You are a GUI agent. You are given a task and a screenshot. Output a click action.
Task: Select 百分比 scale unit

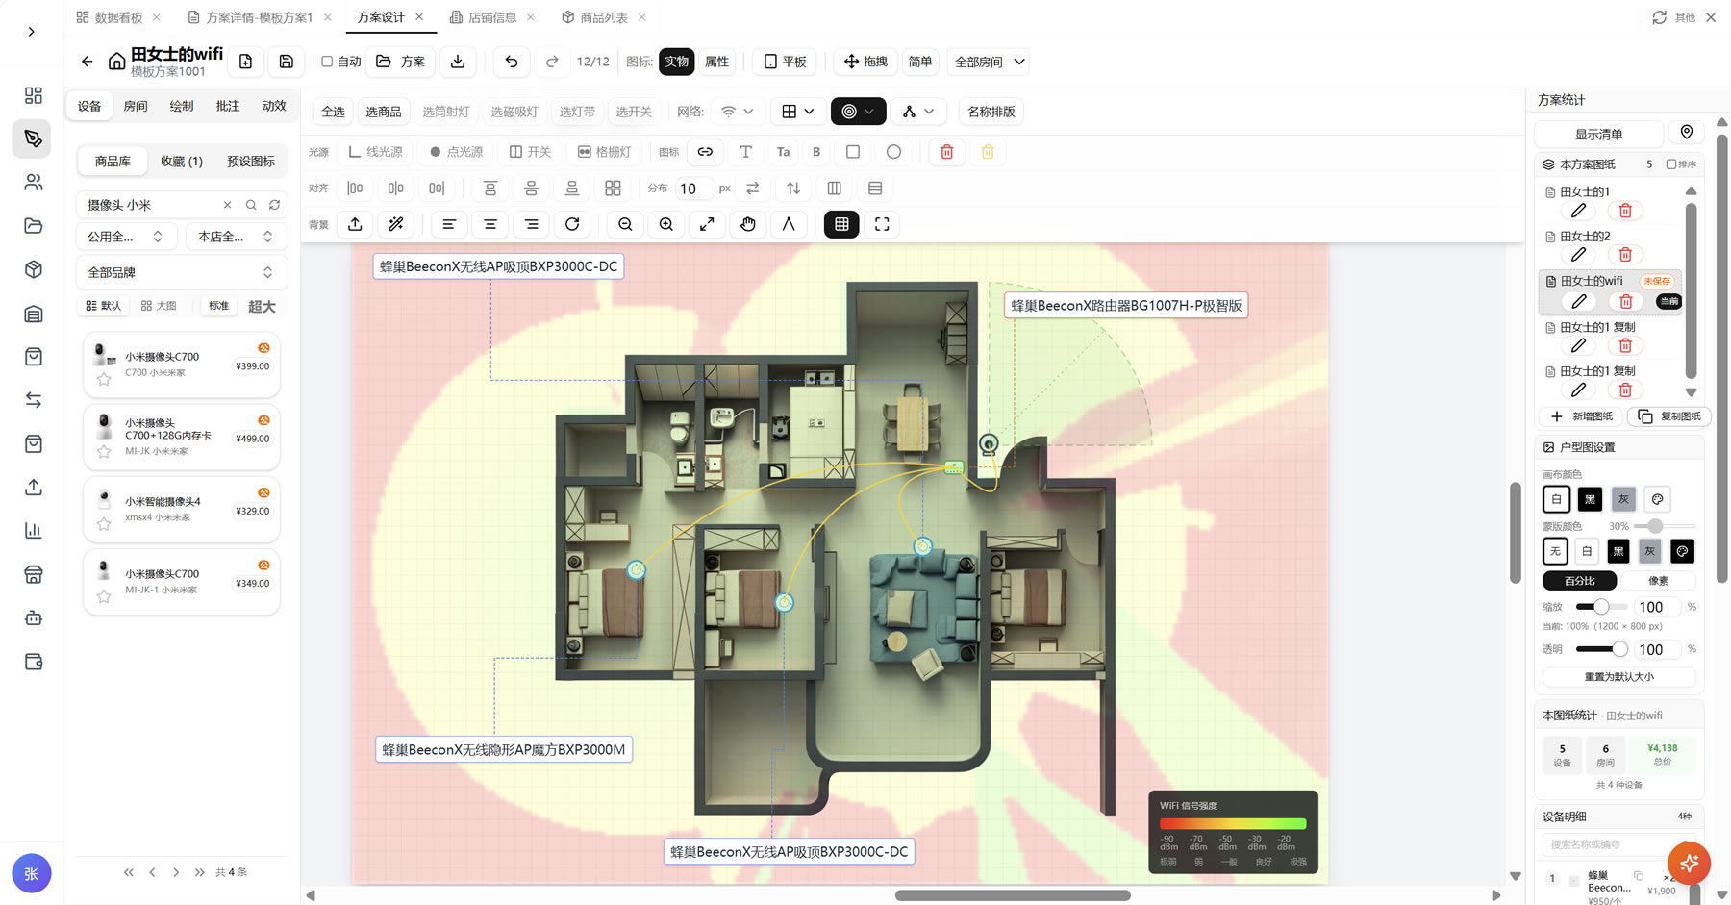[x=1579, y=581]
